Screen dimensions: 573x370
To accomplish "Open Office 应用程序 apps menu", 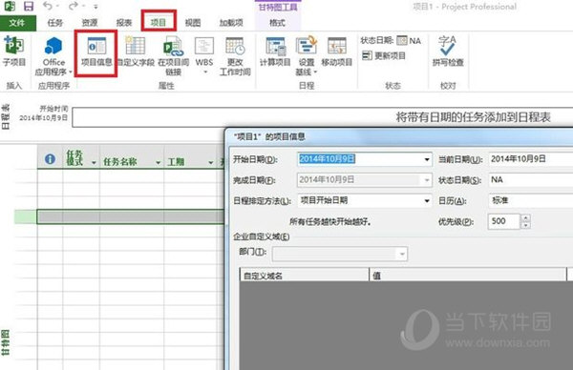I will (53, 55).
